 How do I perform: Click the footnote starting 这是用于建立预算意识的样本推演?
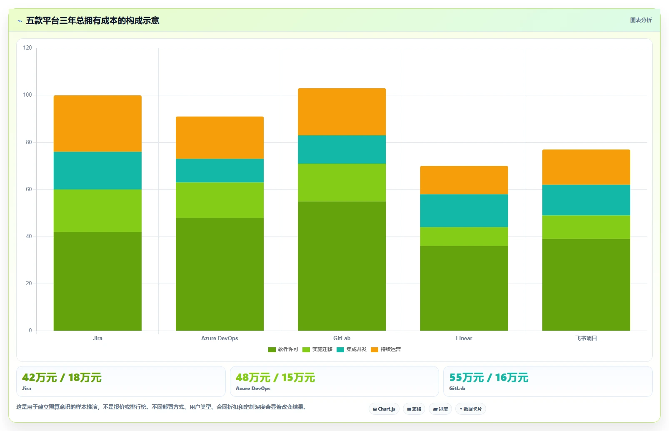click(162, 407)
